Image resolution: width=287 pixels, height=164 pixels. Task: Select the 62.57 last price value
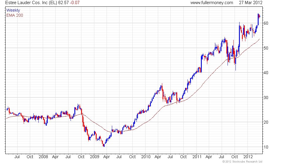[x=64, y=3]
